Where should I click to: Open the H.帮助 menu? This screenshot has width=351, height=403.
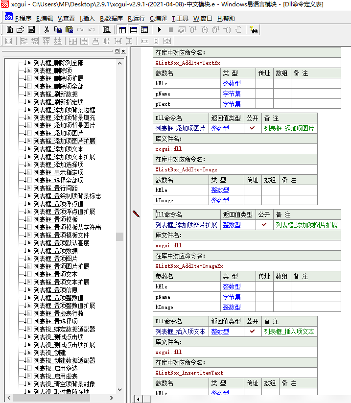[x=226, y=19]
